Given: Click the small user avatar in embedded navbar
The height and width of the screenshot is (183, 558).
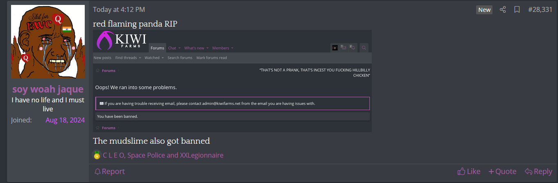Looking at the screenshot, I should (335, 48).
